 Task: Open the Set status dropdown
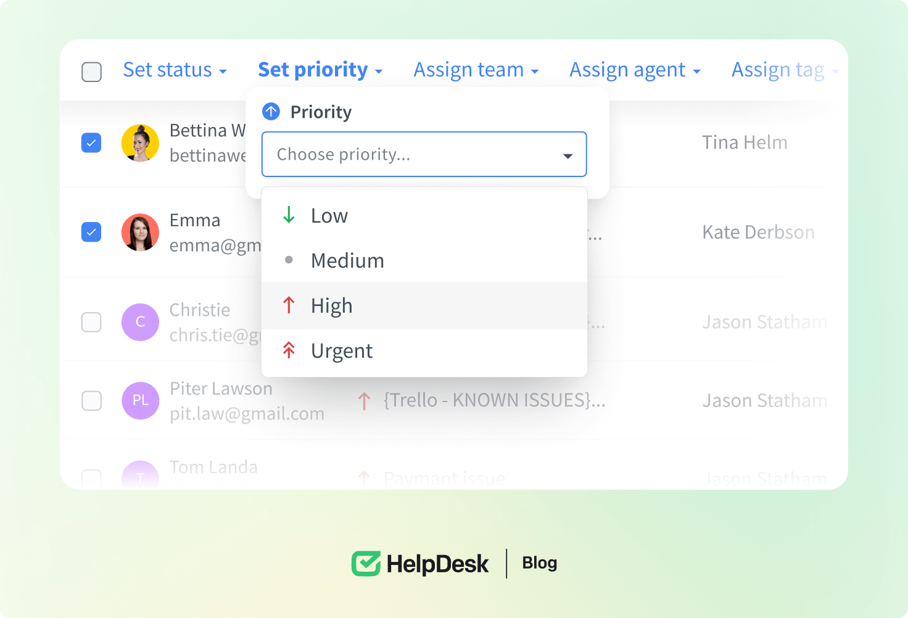tap(175, 70)
